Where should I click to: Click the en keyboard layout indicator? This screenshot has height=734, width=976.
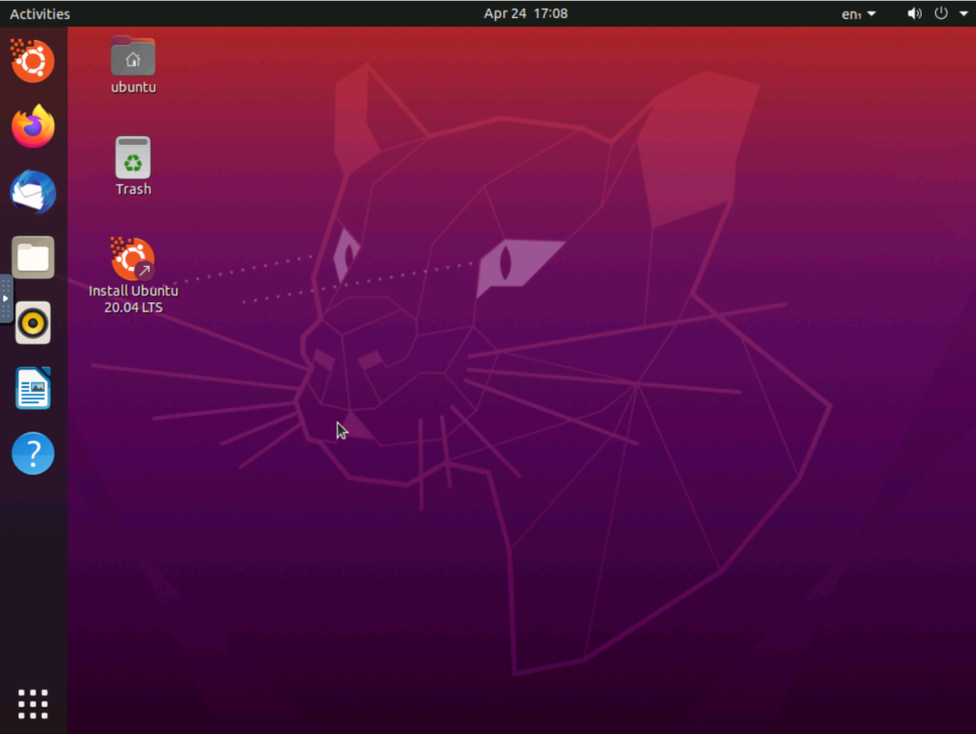pos(850,13)
